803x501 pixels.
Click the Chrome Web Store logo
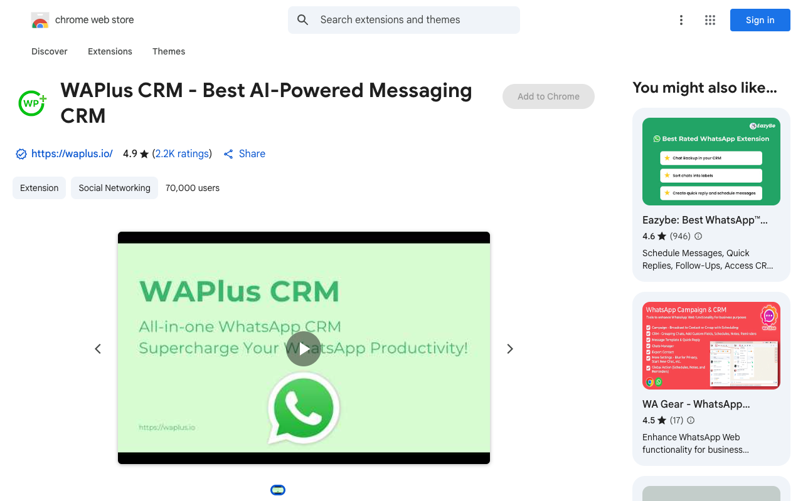(x=40, y=20)
